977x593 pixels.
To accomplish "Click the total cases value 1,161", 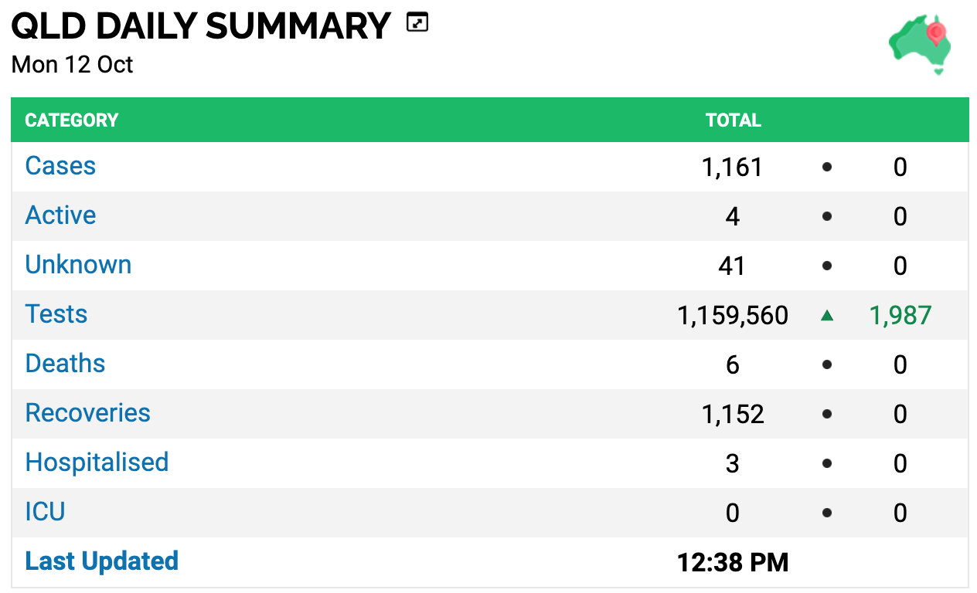I will (x=733, y=167).
